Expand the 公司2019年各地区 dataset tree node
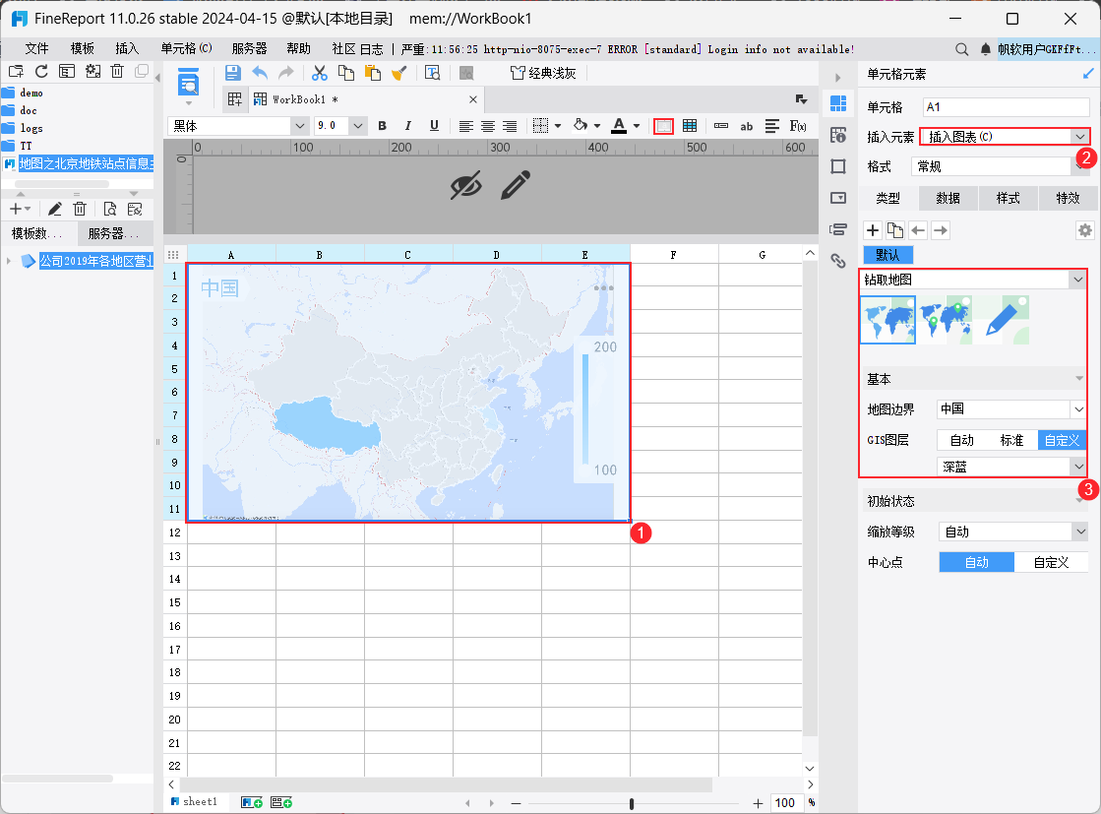The height and width of the screenshot is (814, 1101). click(9, 261)
